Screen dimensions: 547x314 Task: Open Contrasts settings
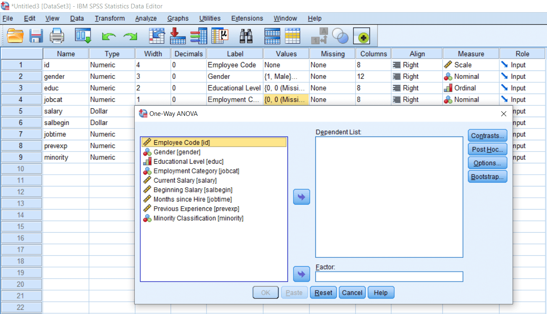coord(487,136)
